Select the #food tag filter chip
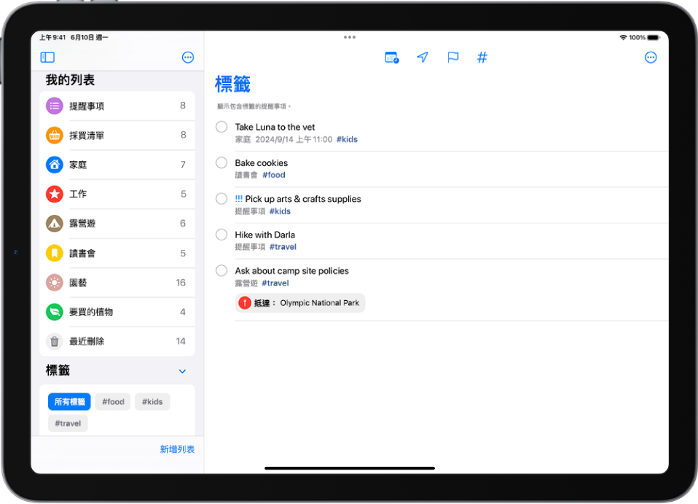698x504 pixels. (112, 401)
